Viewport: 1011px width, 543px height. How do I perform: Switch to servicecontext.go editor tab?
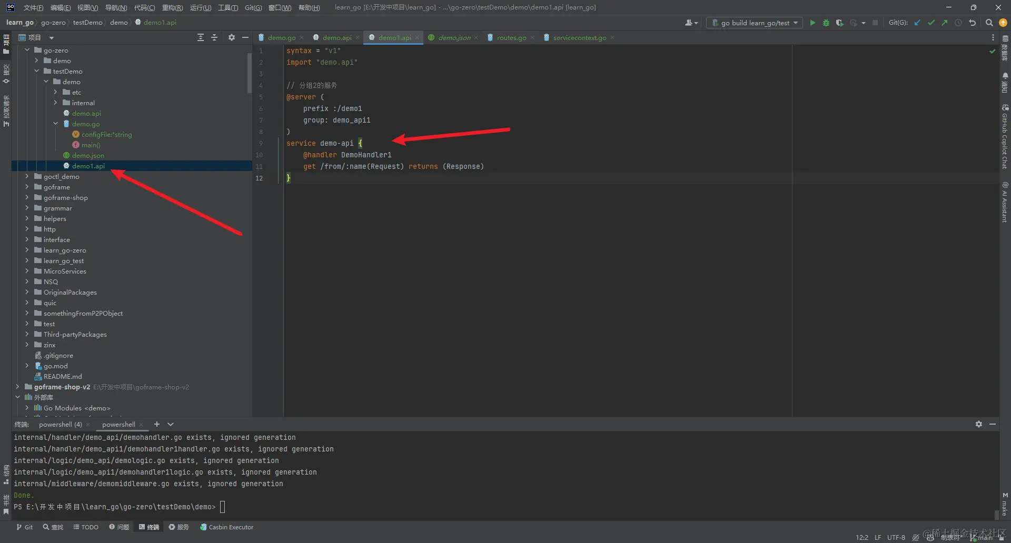(x=579, y=37)
